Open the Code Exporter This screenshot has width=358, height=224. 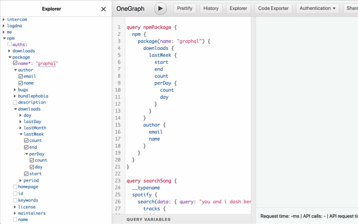(x=273, y=8)
